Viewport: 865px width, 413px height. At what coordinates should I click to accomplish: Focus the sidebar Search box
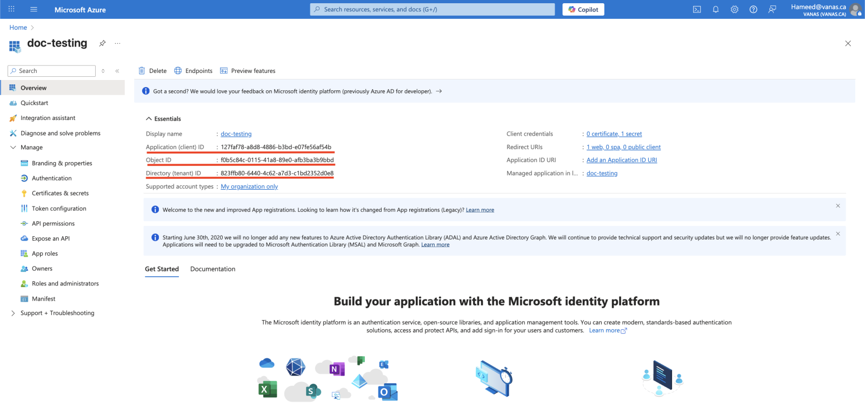click(52, 71)
